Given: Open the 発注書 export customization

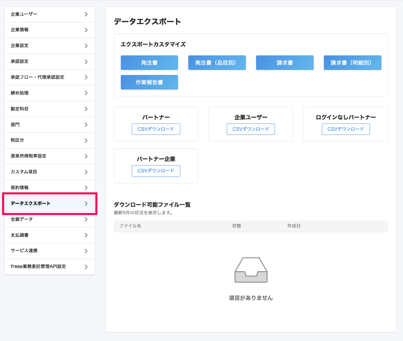Looking at the screenshot, I should pos(149,63).
